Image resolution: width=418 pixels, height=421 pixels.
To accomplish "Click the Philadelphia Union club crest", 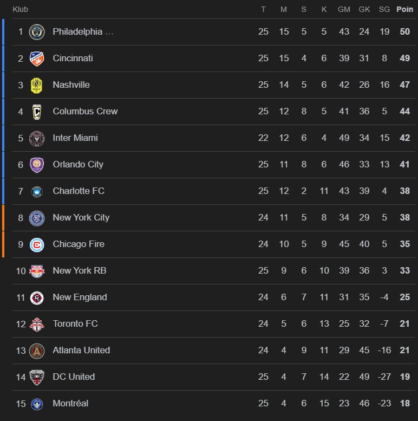I will (x=37, y=32).
